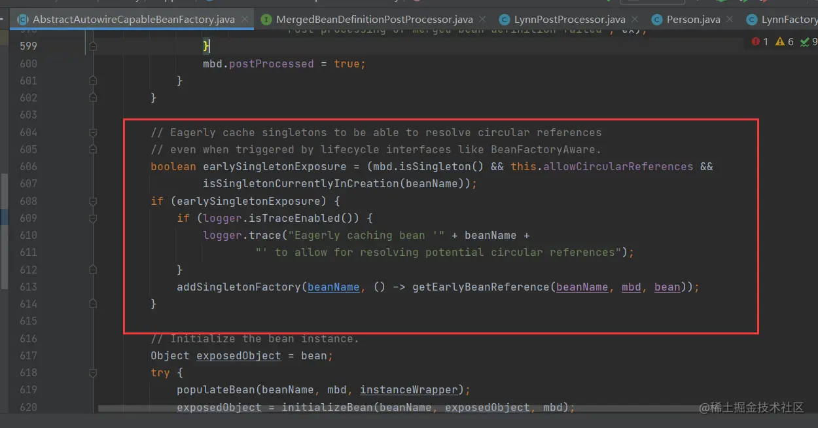This screenshot has width=818, height=428.
Task: Click the horizontal scrollbar of the editor
Action: coord(399,408)
